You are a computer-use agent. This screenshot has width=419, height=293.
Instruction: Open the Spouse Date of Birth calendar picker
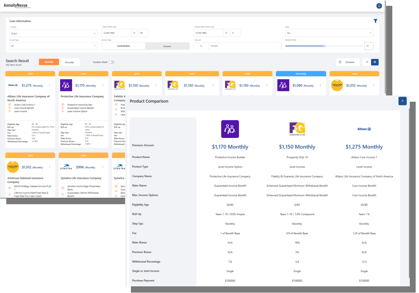pos(226,33)
